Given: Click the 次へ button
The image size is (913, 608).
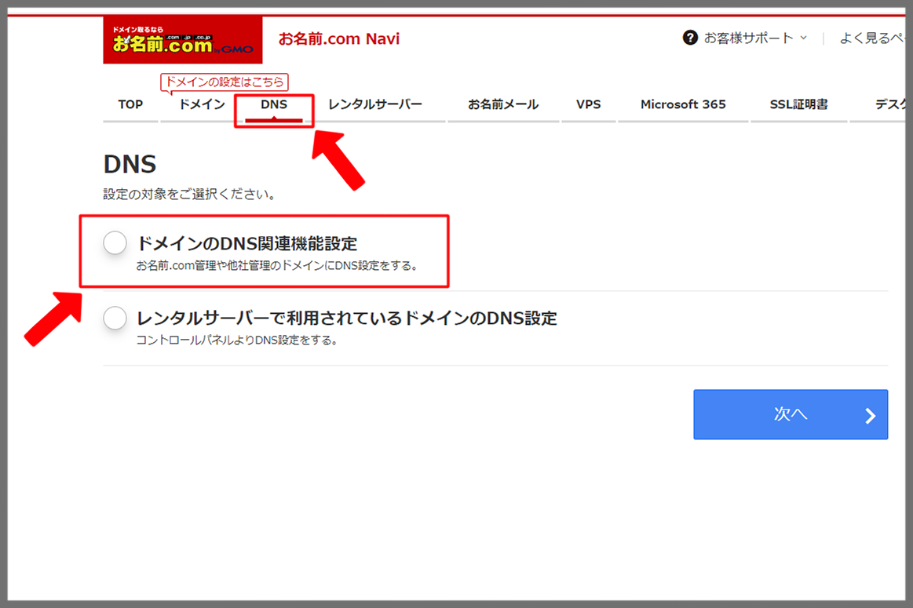Looking at the screenshot, I should pos(790,414).
